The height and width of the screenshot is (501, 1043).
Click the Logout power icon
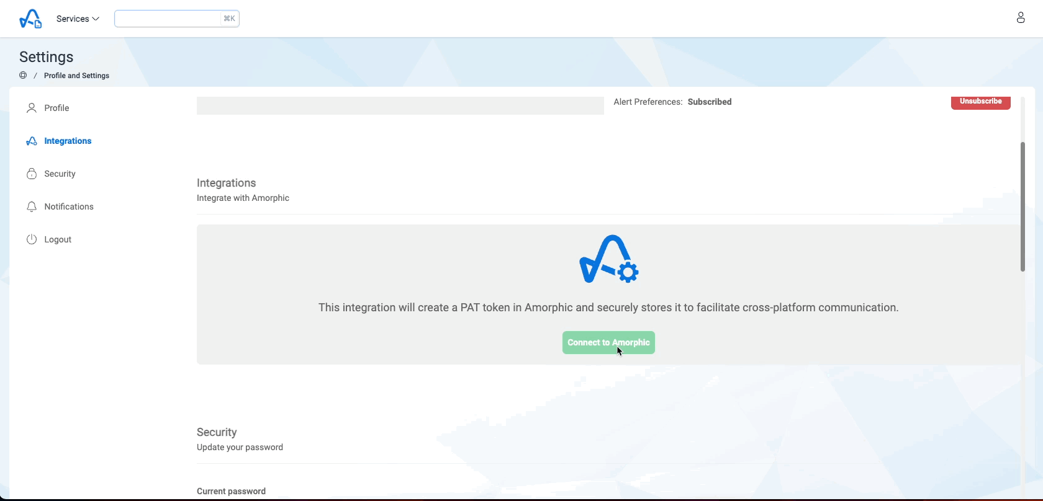coord(32,239)
